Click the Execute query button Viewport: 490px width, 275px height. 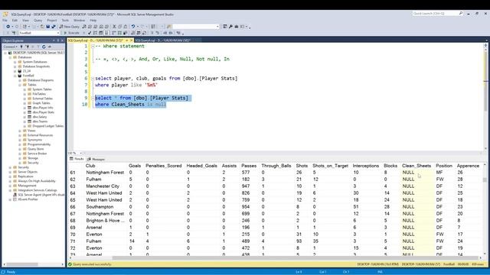pyautogui.click(x=72, y=33)
